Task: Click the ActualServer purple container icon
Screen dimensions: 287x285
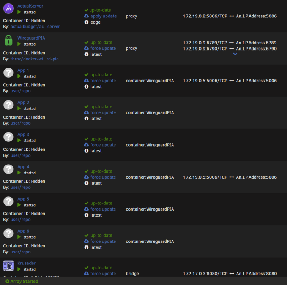Action: (x=8, y=8)
